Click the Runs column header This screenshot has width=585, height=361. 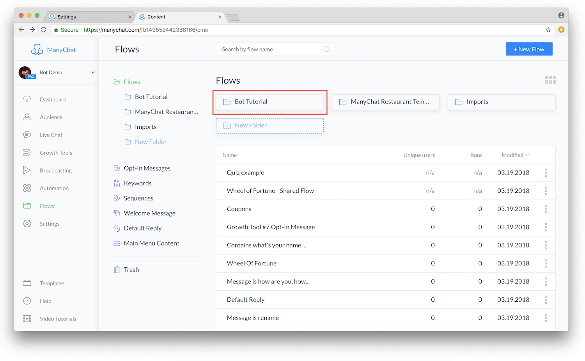coord(476,155)
